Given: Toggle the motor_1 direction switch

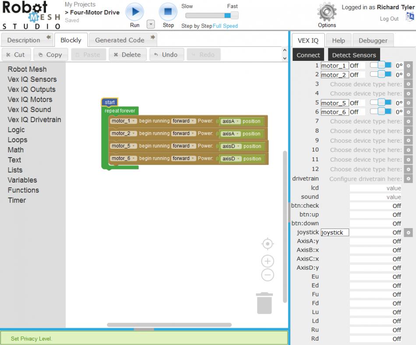Looking at the screenshot, I should click(x=381, y=65).
